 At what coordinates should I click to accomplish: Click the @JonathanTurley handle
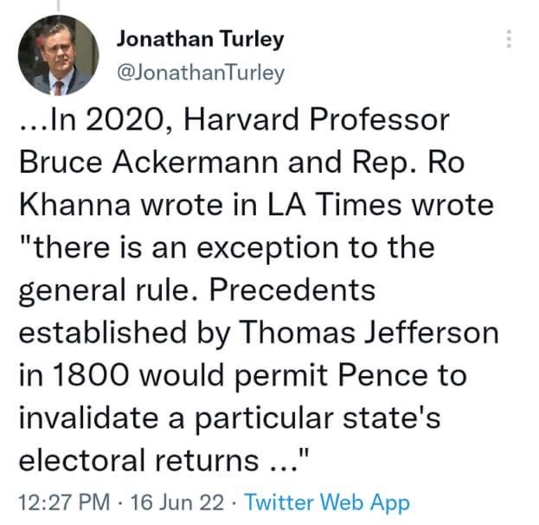(201, 73)
